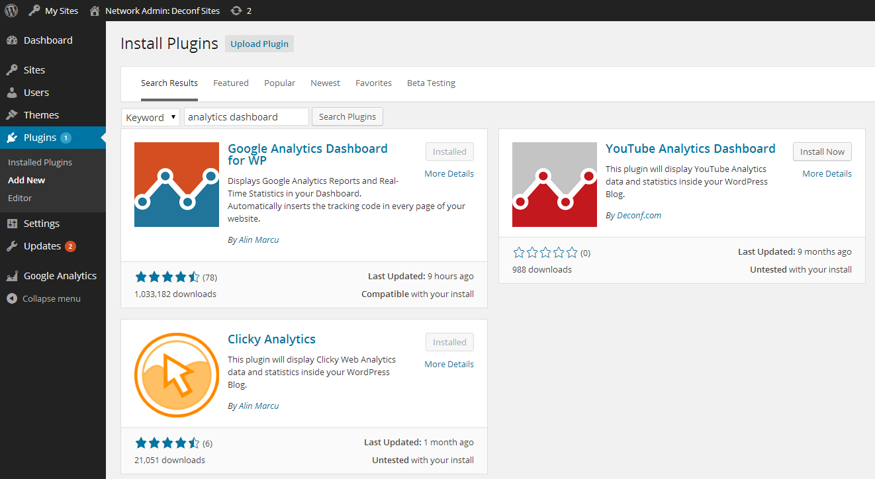Click the Network Admin home icon
Screen dimensions: 875x479
point(95,10)
